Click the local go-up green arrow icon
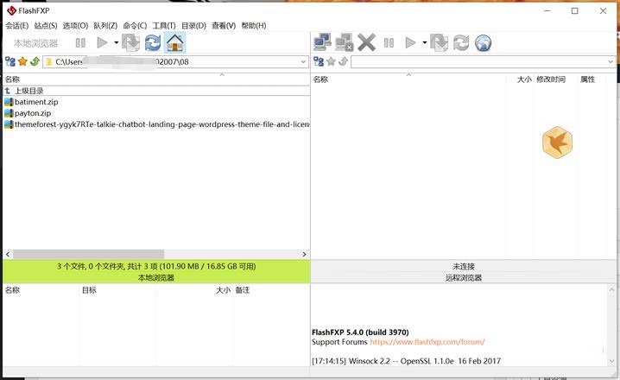The height and width of the screenshot is (380, 620). point(35,61)
